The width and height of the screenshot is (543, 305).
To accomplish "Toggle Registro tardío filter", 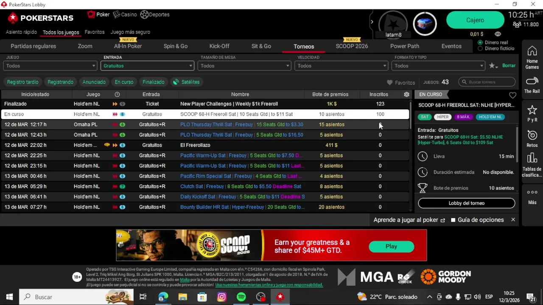I will pyautogui.click(x=22, y=82).
